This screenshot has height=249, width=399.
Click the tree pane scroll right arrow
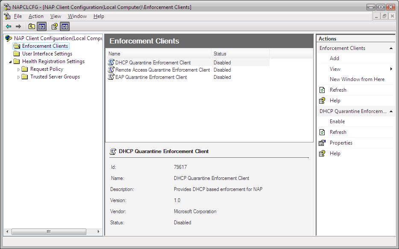tap(99, 232)
